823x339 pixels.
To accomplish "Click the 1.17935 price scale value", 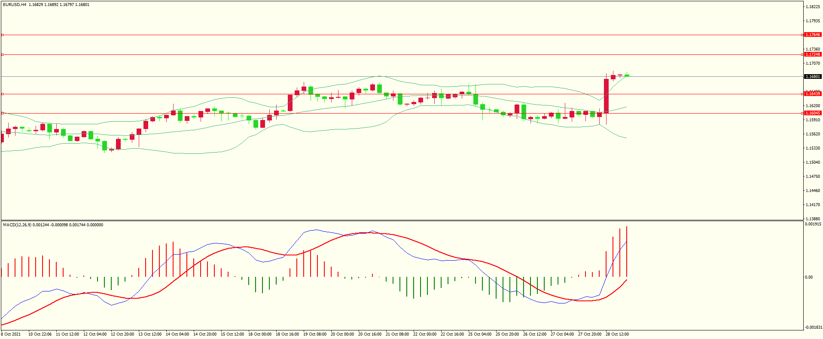I will tap(813, 21).
